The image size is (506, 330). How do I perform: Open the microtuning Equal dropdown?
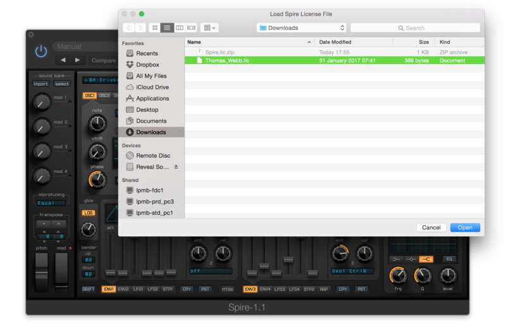51,203
